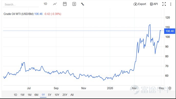Click the blue 106.46 price axis marker

click(170, 31)
